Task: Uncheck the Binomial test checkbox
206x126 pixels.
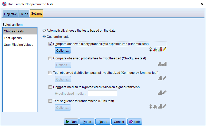Action: click(50, 44)
